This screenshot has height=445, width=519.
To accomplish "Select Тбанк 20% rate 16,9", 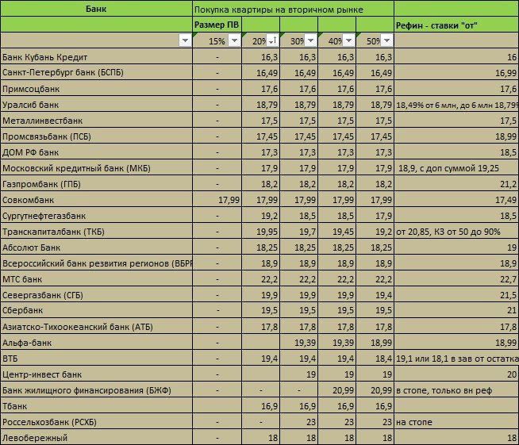I will [261, 406].
